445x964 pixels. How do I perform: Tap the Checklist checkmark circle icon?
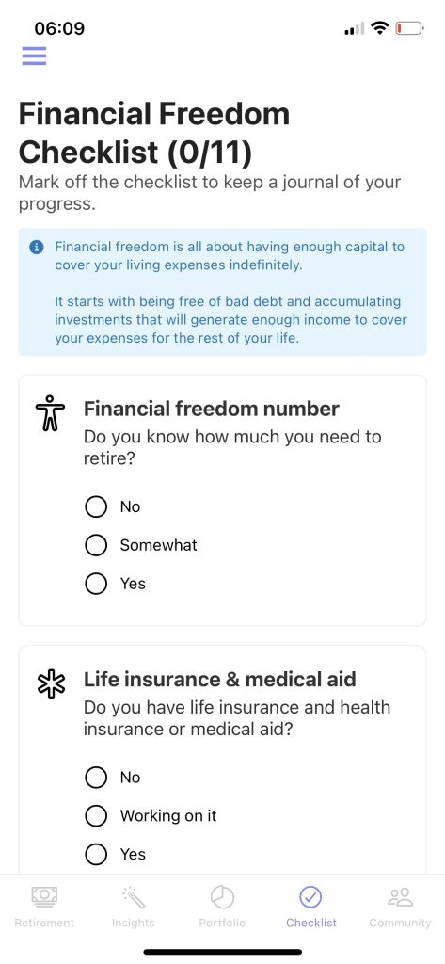coord(311,896)
